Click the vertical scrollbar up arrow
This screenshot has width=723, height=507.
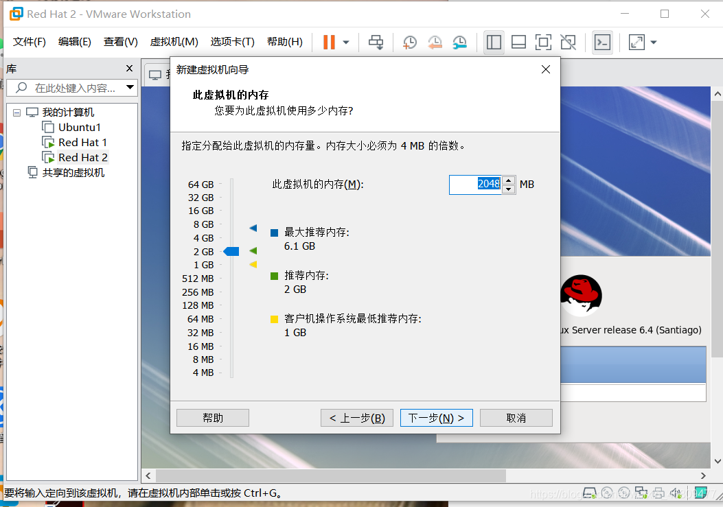tap(718, 94)
